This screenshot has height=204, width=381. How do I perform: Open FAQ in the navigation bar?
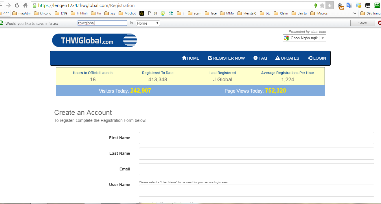coord(260,58)
